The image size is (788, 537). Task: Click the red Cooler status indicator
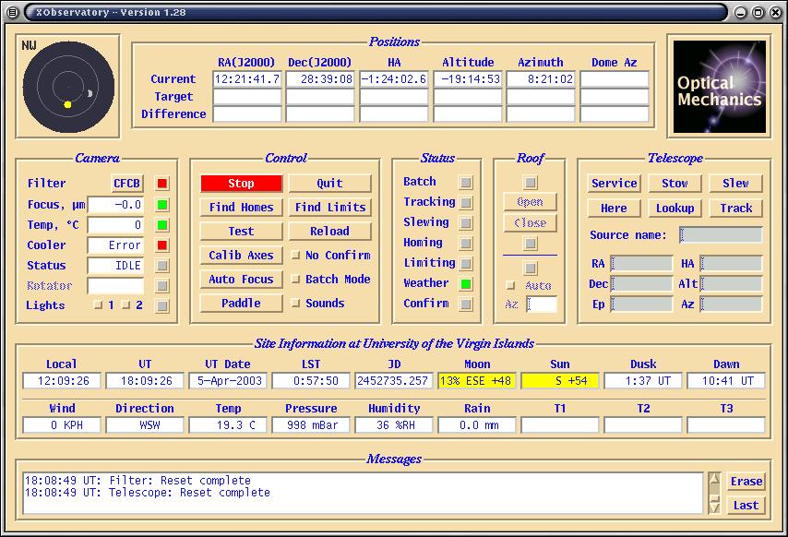[162, 245]
